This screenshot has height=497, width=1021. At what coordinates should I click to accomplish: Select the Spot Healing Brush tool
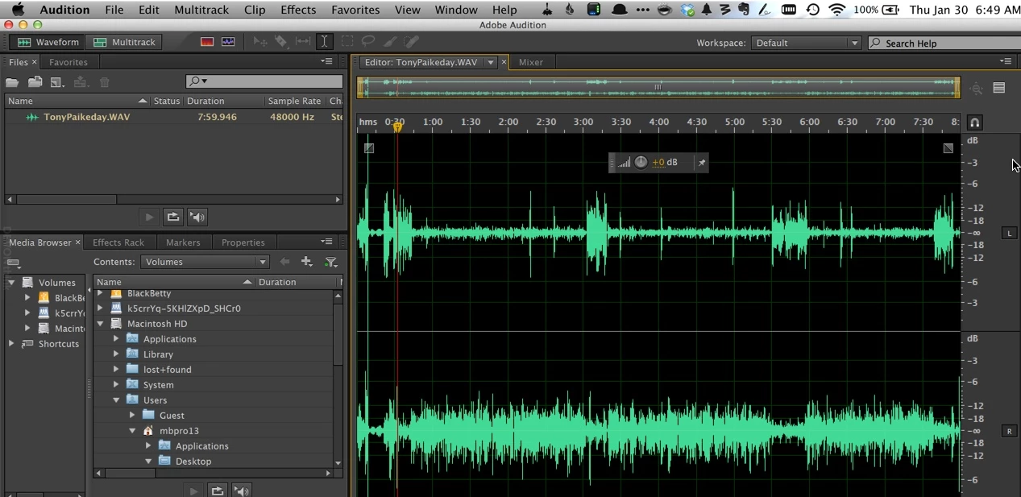click(411, 42)
